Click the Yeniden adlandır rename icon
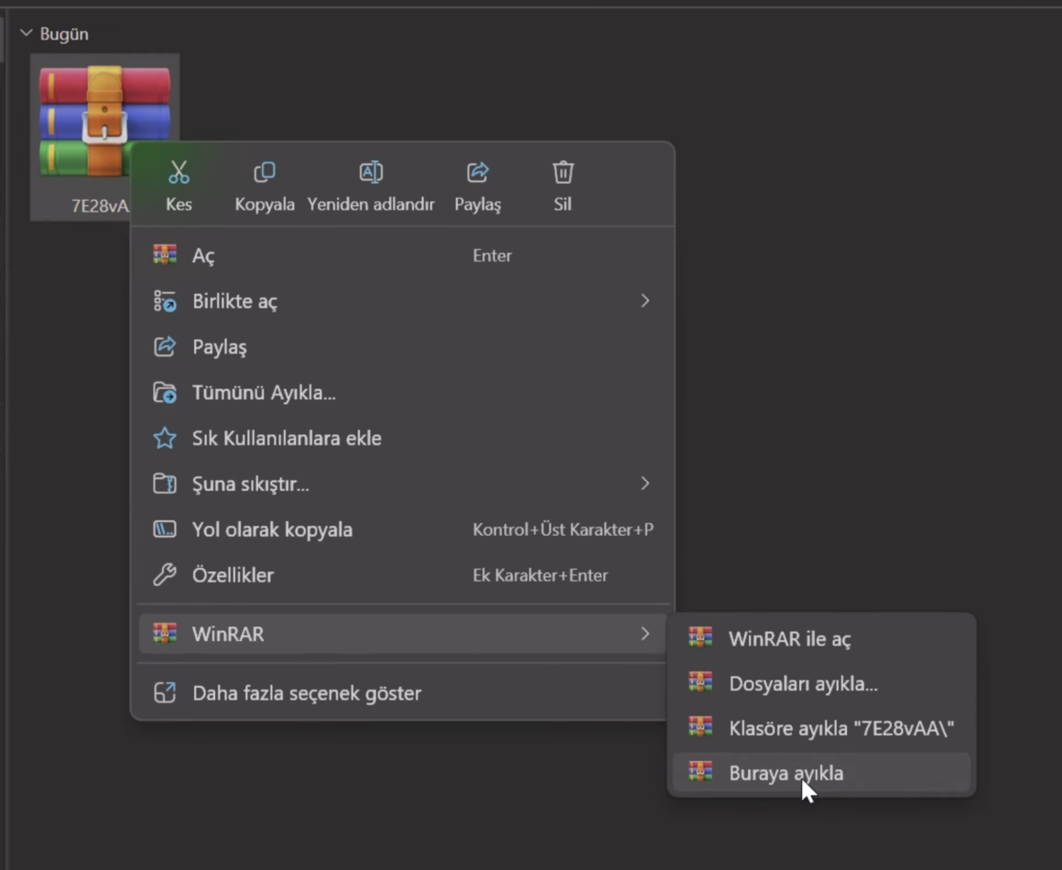Image resolution: width=1062 pixels, height=870 pixels. (371, 172)
